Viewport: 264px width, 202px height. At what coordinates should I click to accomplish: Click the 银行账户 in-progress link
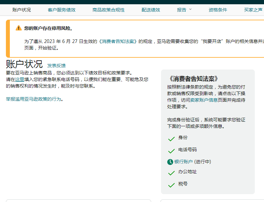point(184,162)
